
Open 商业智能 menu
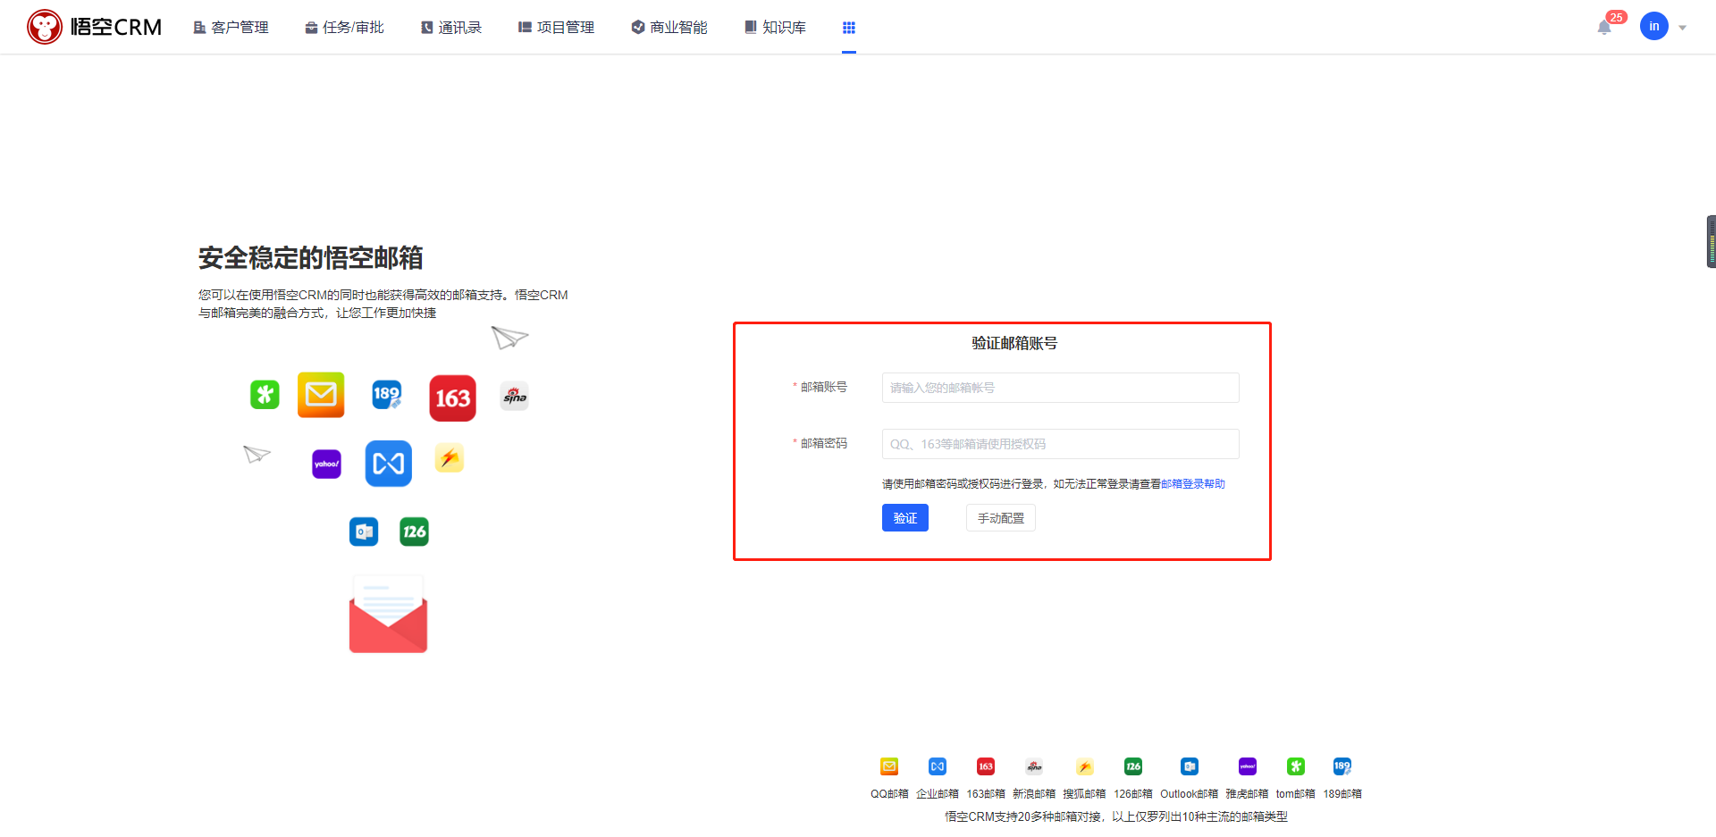coord(669,28)
